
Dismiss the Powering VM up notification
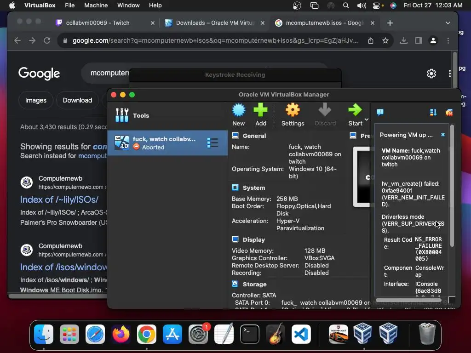tap(443, 135)
